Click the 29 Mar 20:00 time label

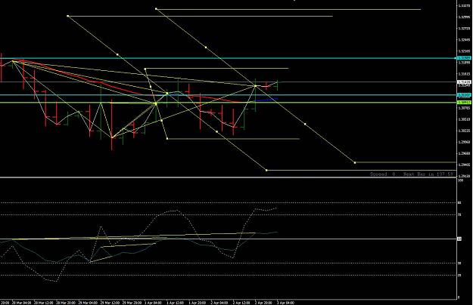pyautogui.click(x=132, y=303)
